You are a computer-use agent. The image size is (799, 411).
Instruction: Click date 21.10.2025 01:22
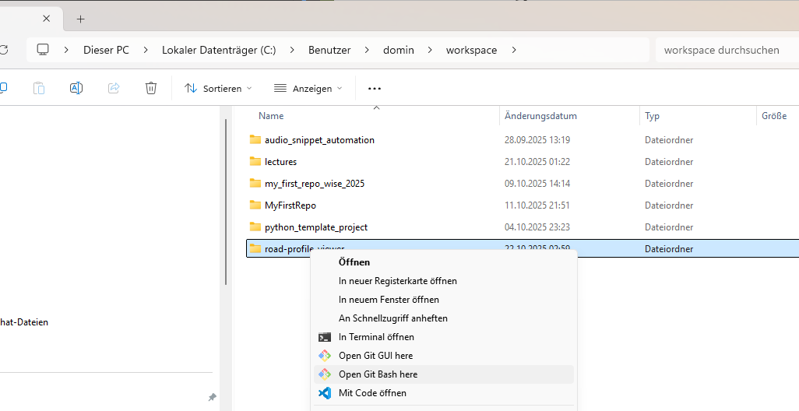[x=537, y=162]
